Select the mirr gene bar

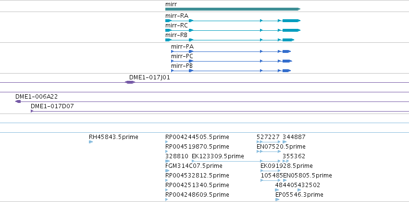(233, 9)
